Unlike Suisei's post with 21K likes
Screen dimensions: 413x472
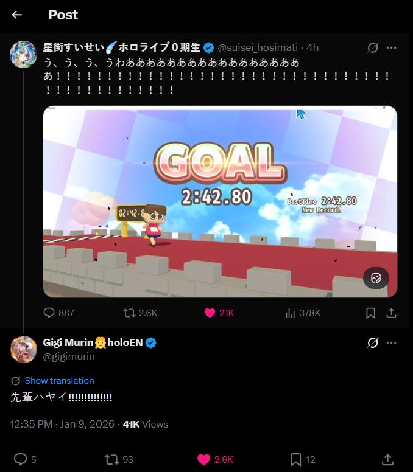click(x=219, y=313)
